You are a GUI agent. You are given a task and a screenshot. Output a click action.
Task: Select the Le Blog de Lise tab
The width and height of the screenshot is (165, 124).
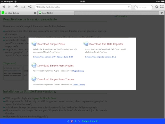coord(15,13)
